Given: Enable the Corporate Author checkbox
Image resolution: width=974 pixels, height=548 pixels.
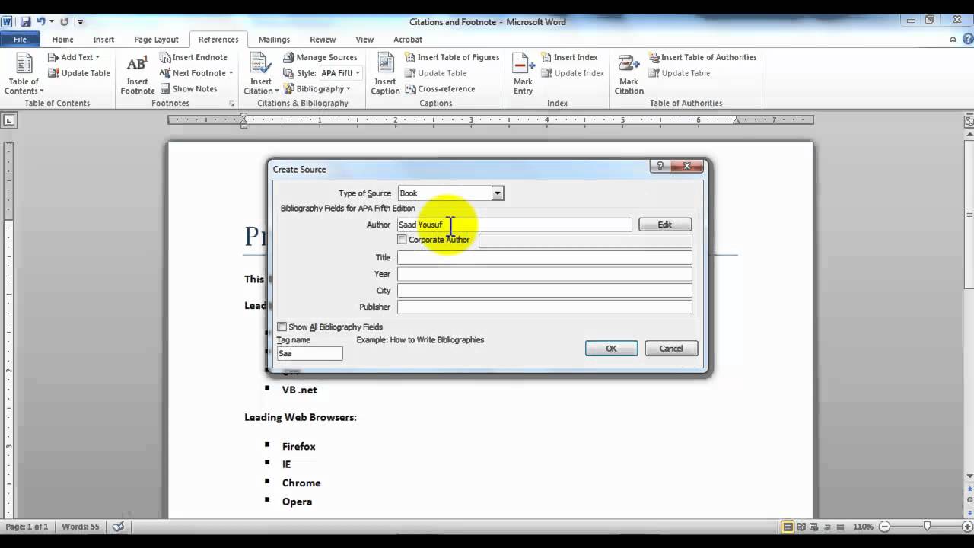Looking at the screenshot, I should click(403, 240).
